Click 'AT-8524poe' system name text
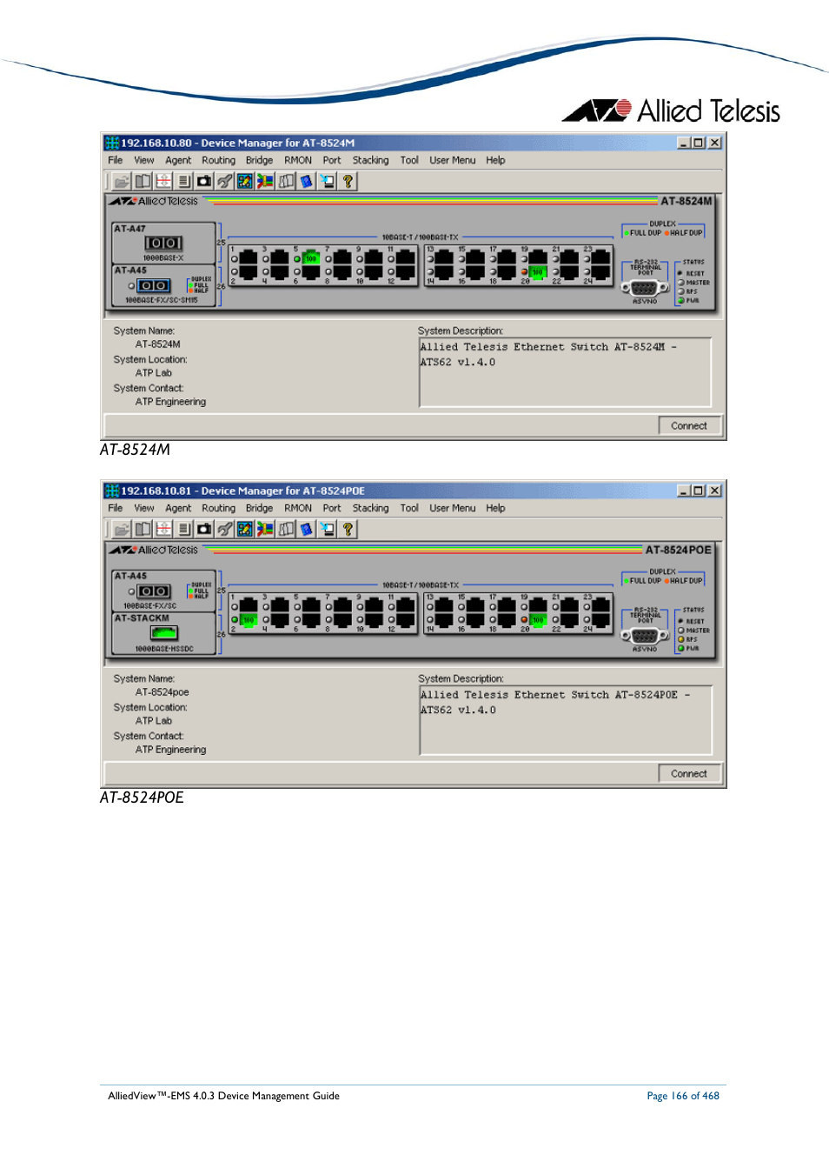 pos(162,692)
